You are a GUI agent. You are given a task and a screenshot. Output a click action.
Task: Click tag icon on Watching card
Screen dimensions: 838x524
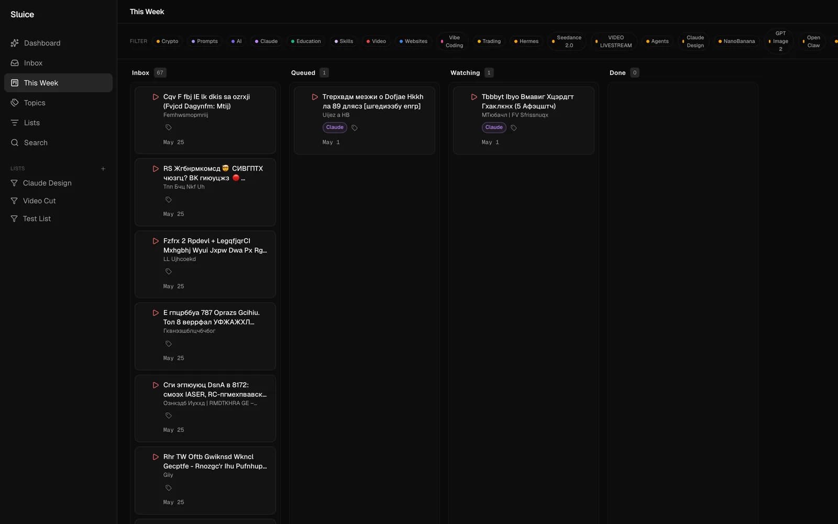pyautogui.click(x=514, y=128)
